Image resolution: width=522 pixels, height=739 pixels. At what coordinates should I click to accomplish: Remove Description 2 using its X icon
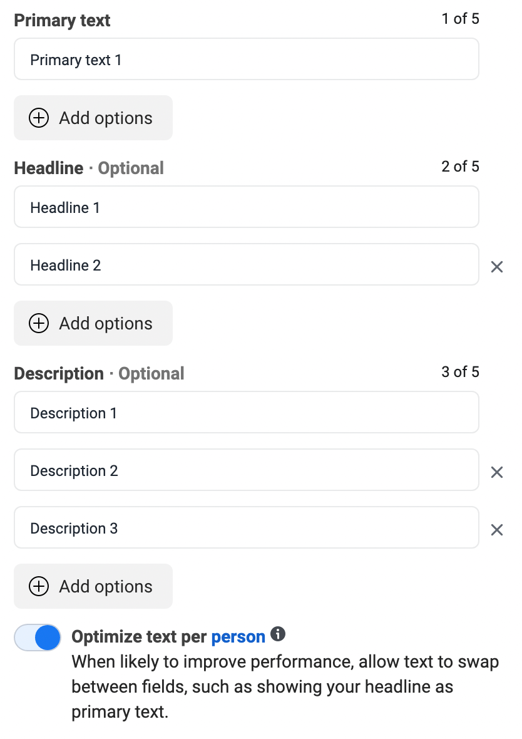tap(497, 472)
